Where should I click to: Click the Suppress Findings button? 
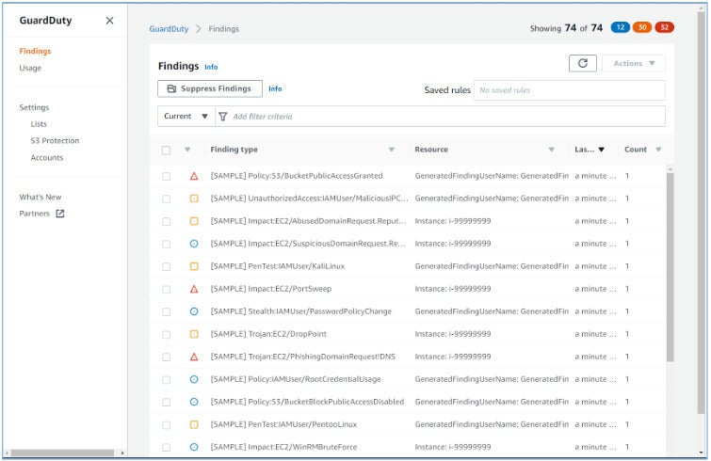click(x=210, y=88)
